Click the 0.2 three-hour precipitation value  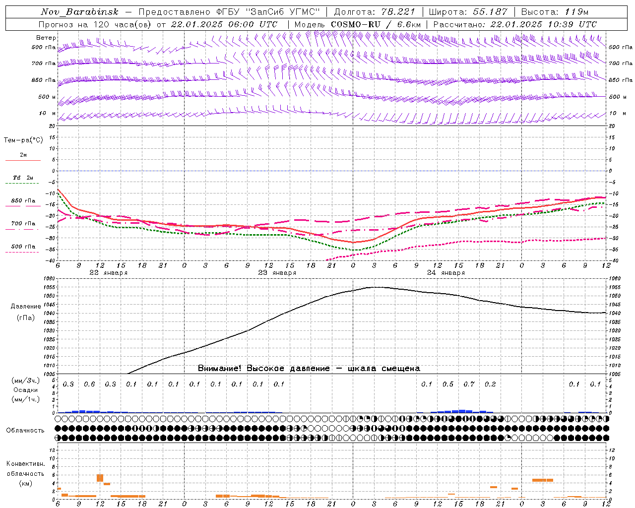490,384
